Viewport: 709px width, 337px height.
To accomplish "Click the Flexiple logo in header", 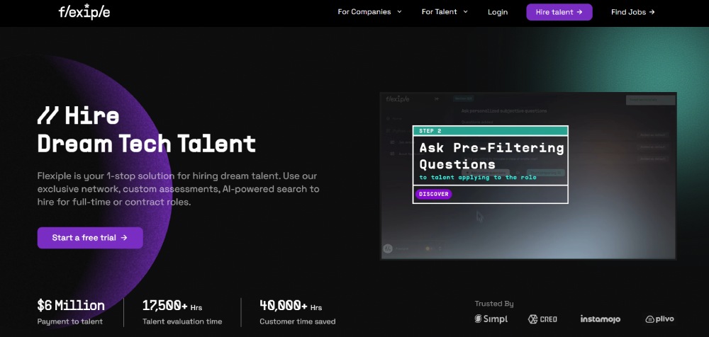I will click(84, 12).
